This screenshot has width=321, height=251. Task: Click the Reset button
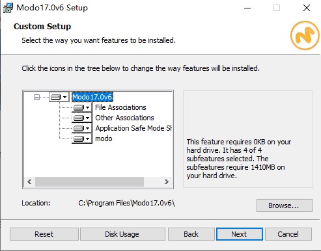(44, 234)
